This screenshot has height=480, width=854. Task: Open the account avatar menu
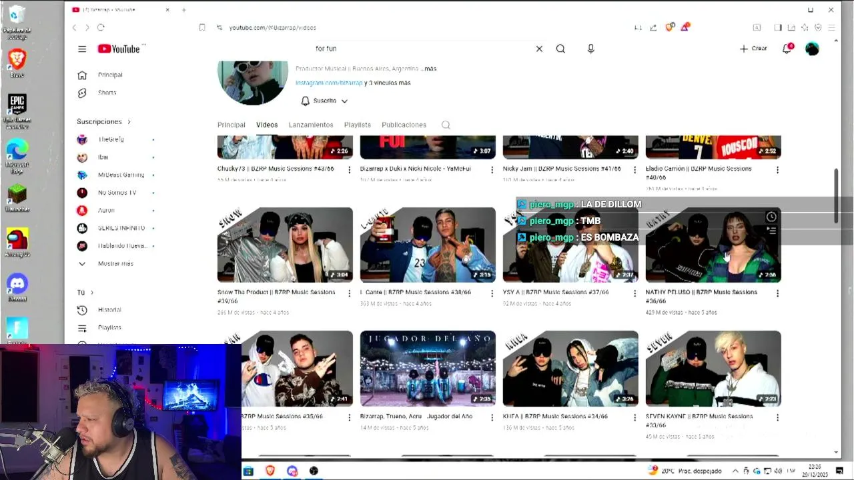click(812, 49)
